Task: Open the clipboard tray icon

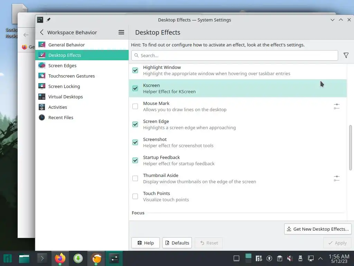Action: [x=279, y=258]
